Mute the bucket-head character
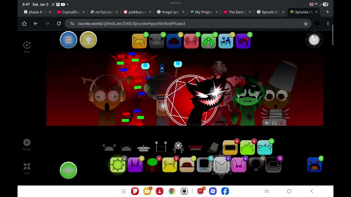The image size is (351, 197). click(267, 123)
